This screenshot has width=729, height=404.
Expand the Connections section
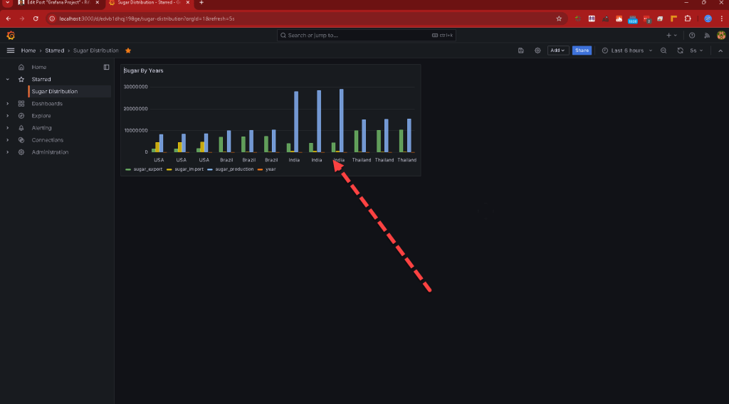coord(7,140)
